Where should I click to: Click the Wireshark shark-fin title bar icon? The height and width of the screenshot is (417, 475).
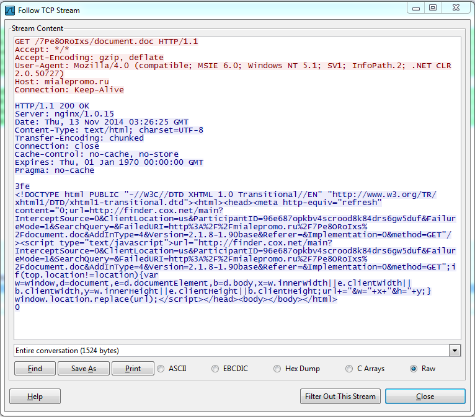(x=10, y=11)
